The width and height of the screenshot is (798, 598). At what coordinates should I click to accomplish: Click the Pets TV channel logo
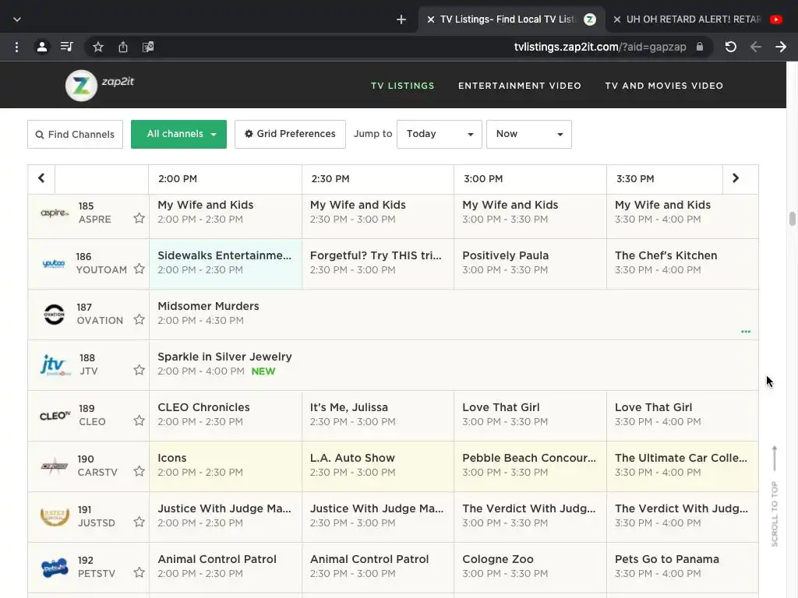pos(55,568)
